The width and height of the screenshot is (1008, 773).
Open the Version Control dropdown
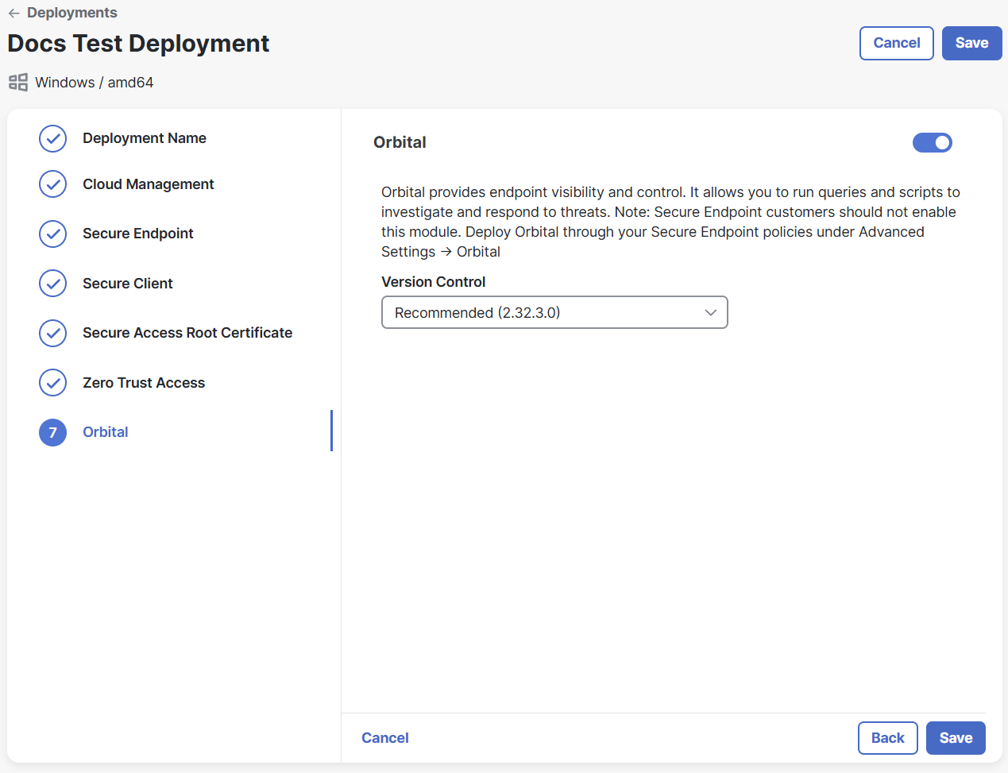pos(554,312)
